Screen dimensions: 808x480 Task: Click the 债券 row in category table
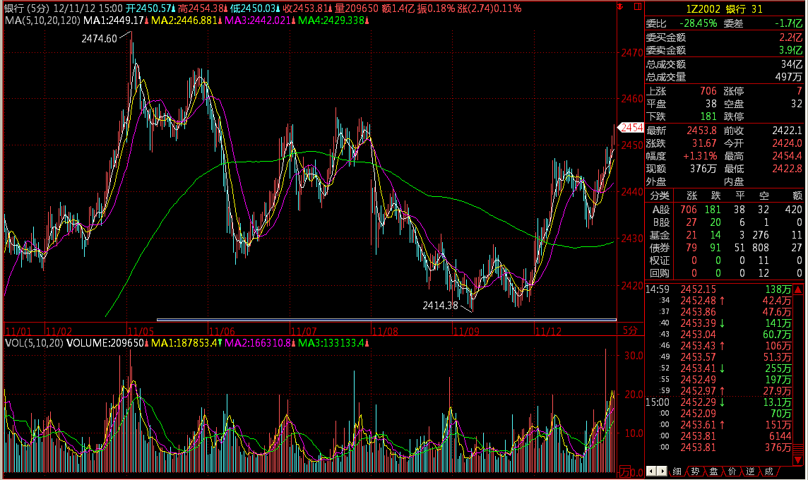pos(724,248)
